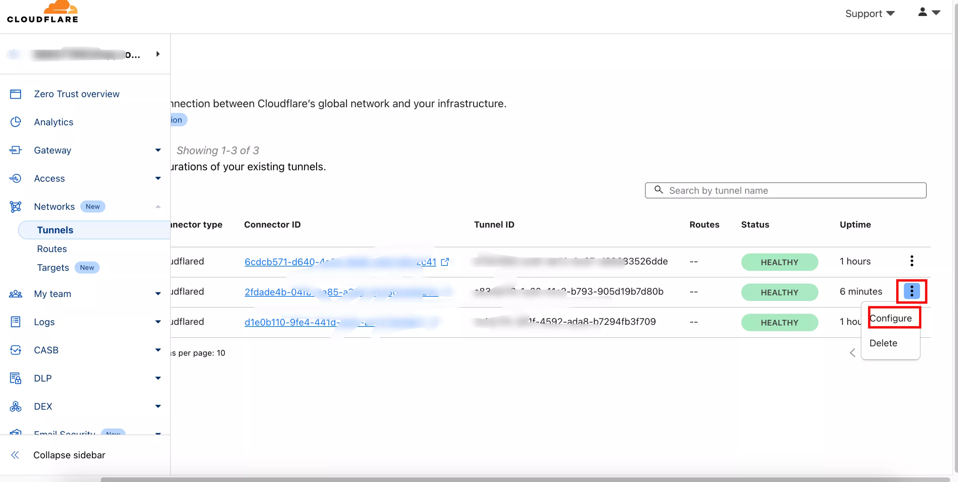
Task: Click the search magnifier icon
Action: pyautogui.click(x=659, y=190)
